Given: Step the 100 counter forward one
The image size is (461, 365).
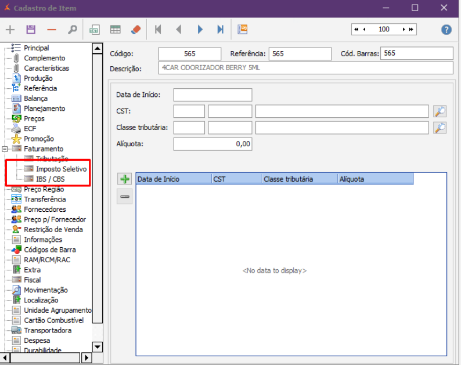Looking at the screenshot, I should point(404,30).
